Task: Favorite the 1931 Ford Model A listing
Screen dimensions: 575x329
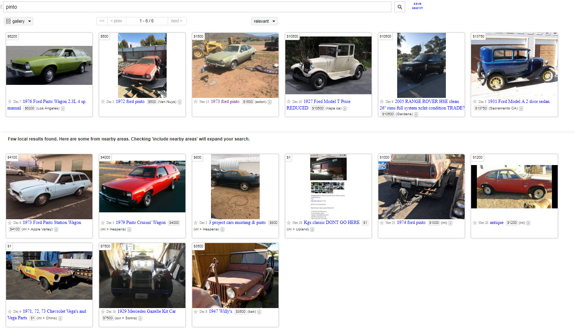Action: tap(475, 101)
